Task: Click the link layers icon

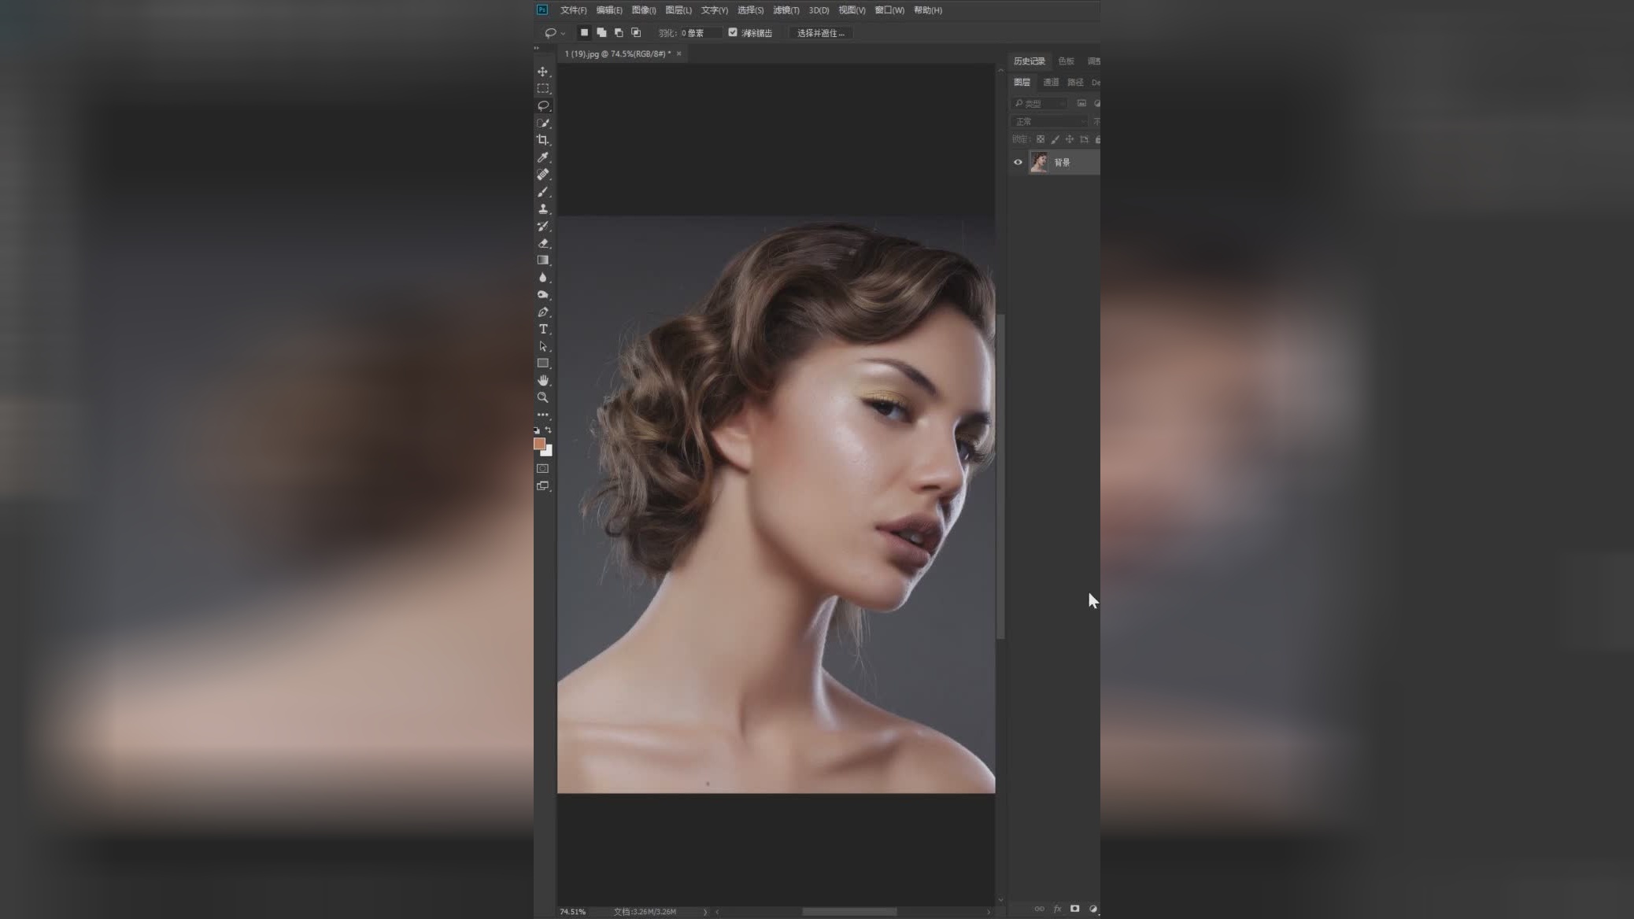Action: point(1039,909)
